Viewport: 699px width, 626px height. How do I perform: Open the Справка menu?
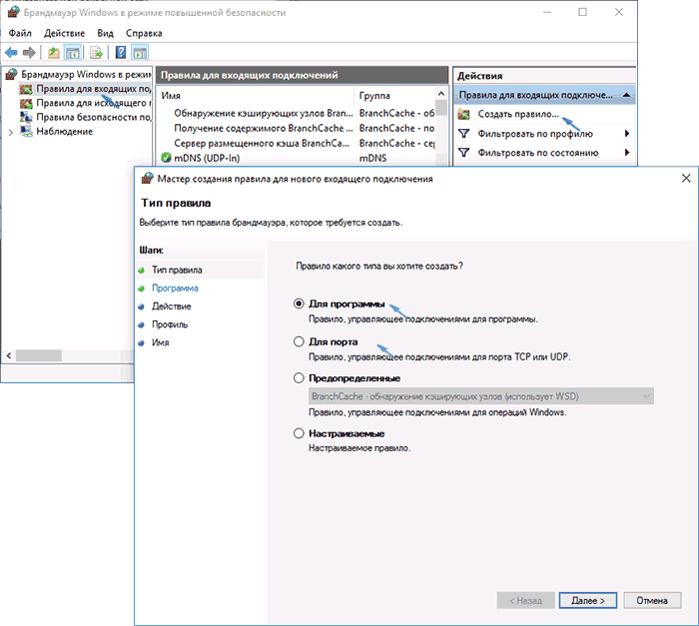point(144,33)
